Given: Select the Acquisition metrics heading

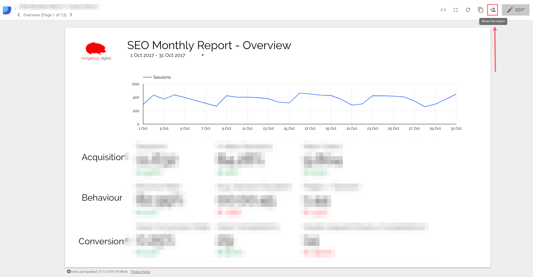Looking at the screenshot, I should 103,157.
